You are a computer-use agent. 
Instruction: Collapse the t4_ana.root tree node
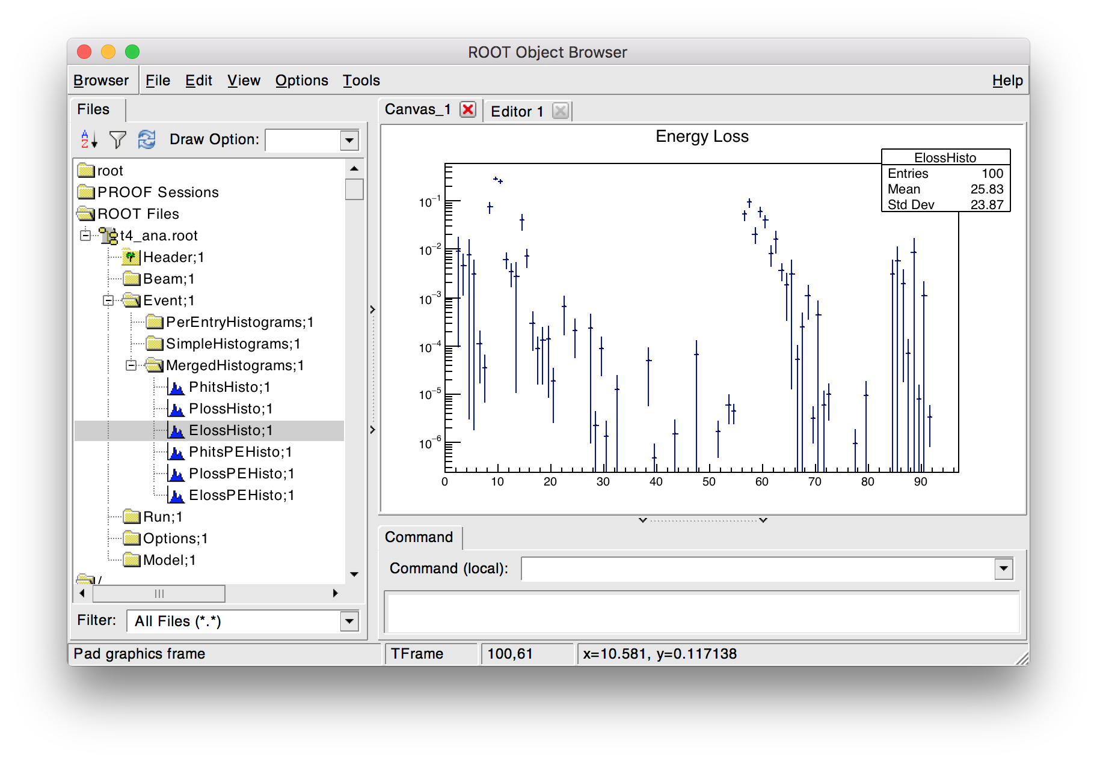pos(85,235)
